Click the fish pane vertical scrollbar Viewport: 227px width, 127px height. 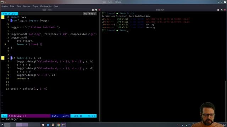coord(225,101)
